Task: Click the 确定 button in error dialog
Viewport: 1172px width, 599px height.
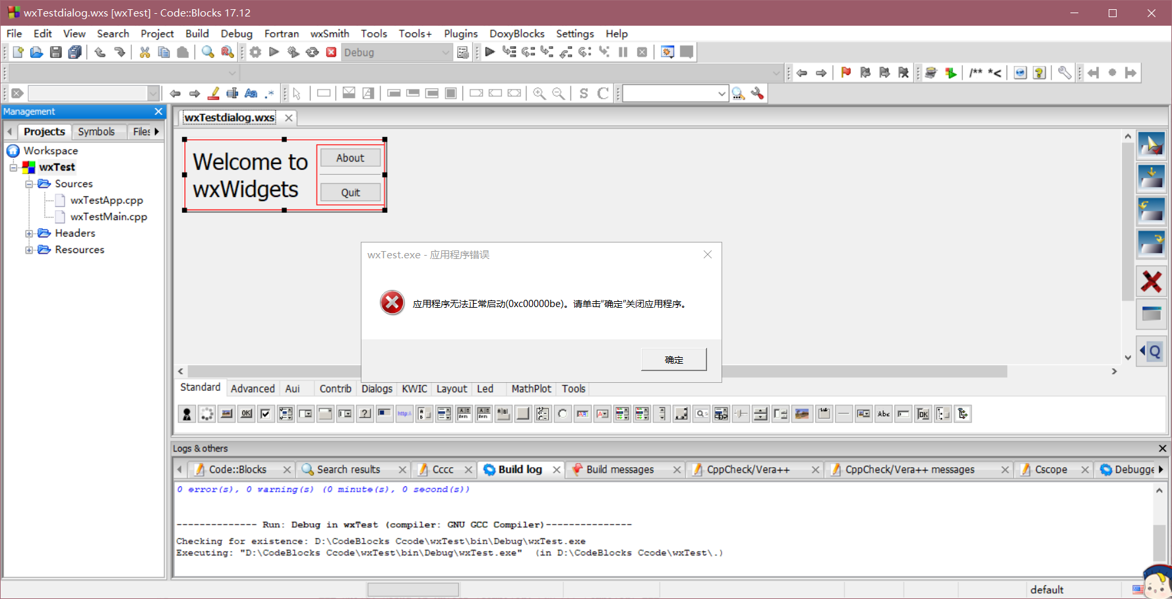Action: click(674, 360)
